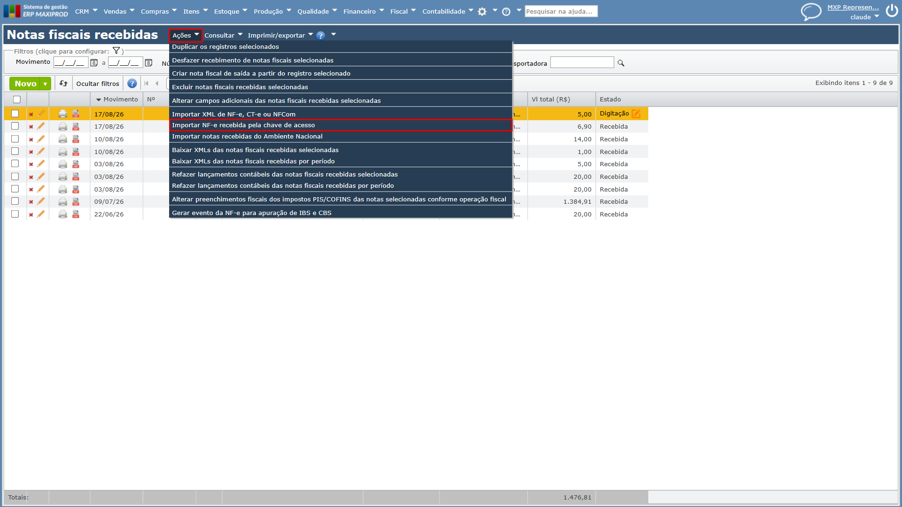Image resolution: width=902 pixels, height=507 pixels.
Task: Open the Financeiro top menu
Action: [364, 11]
